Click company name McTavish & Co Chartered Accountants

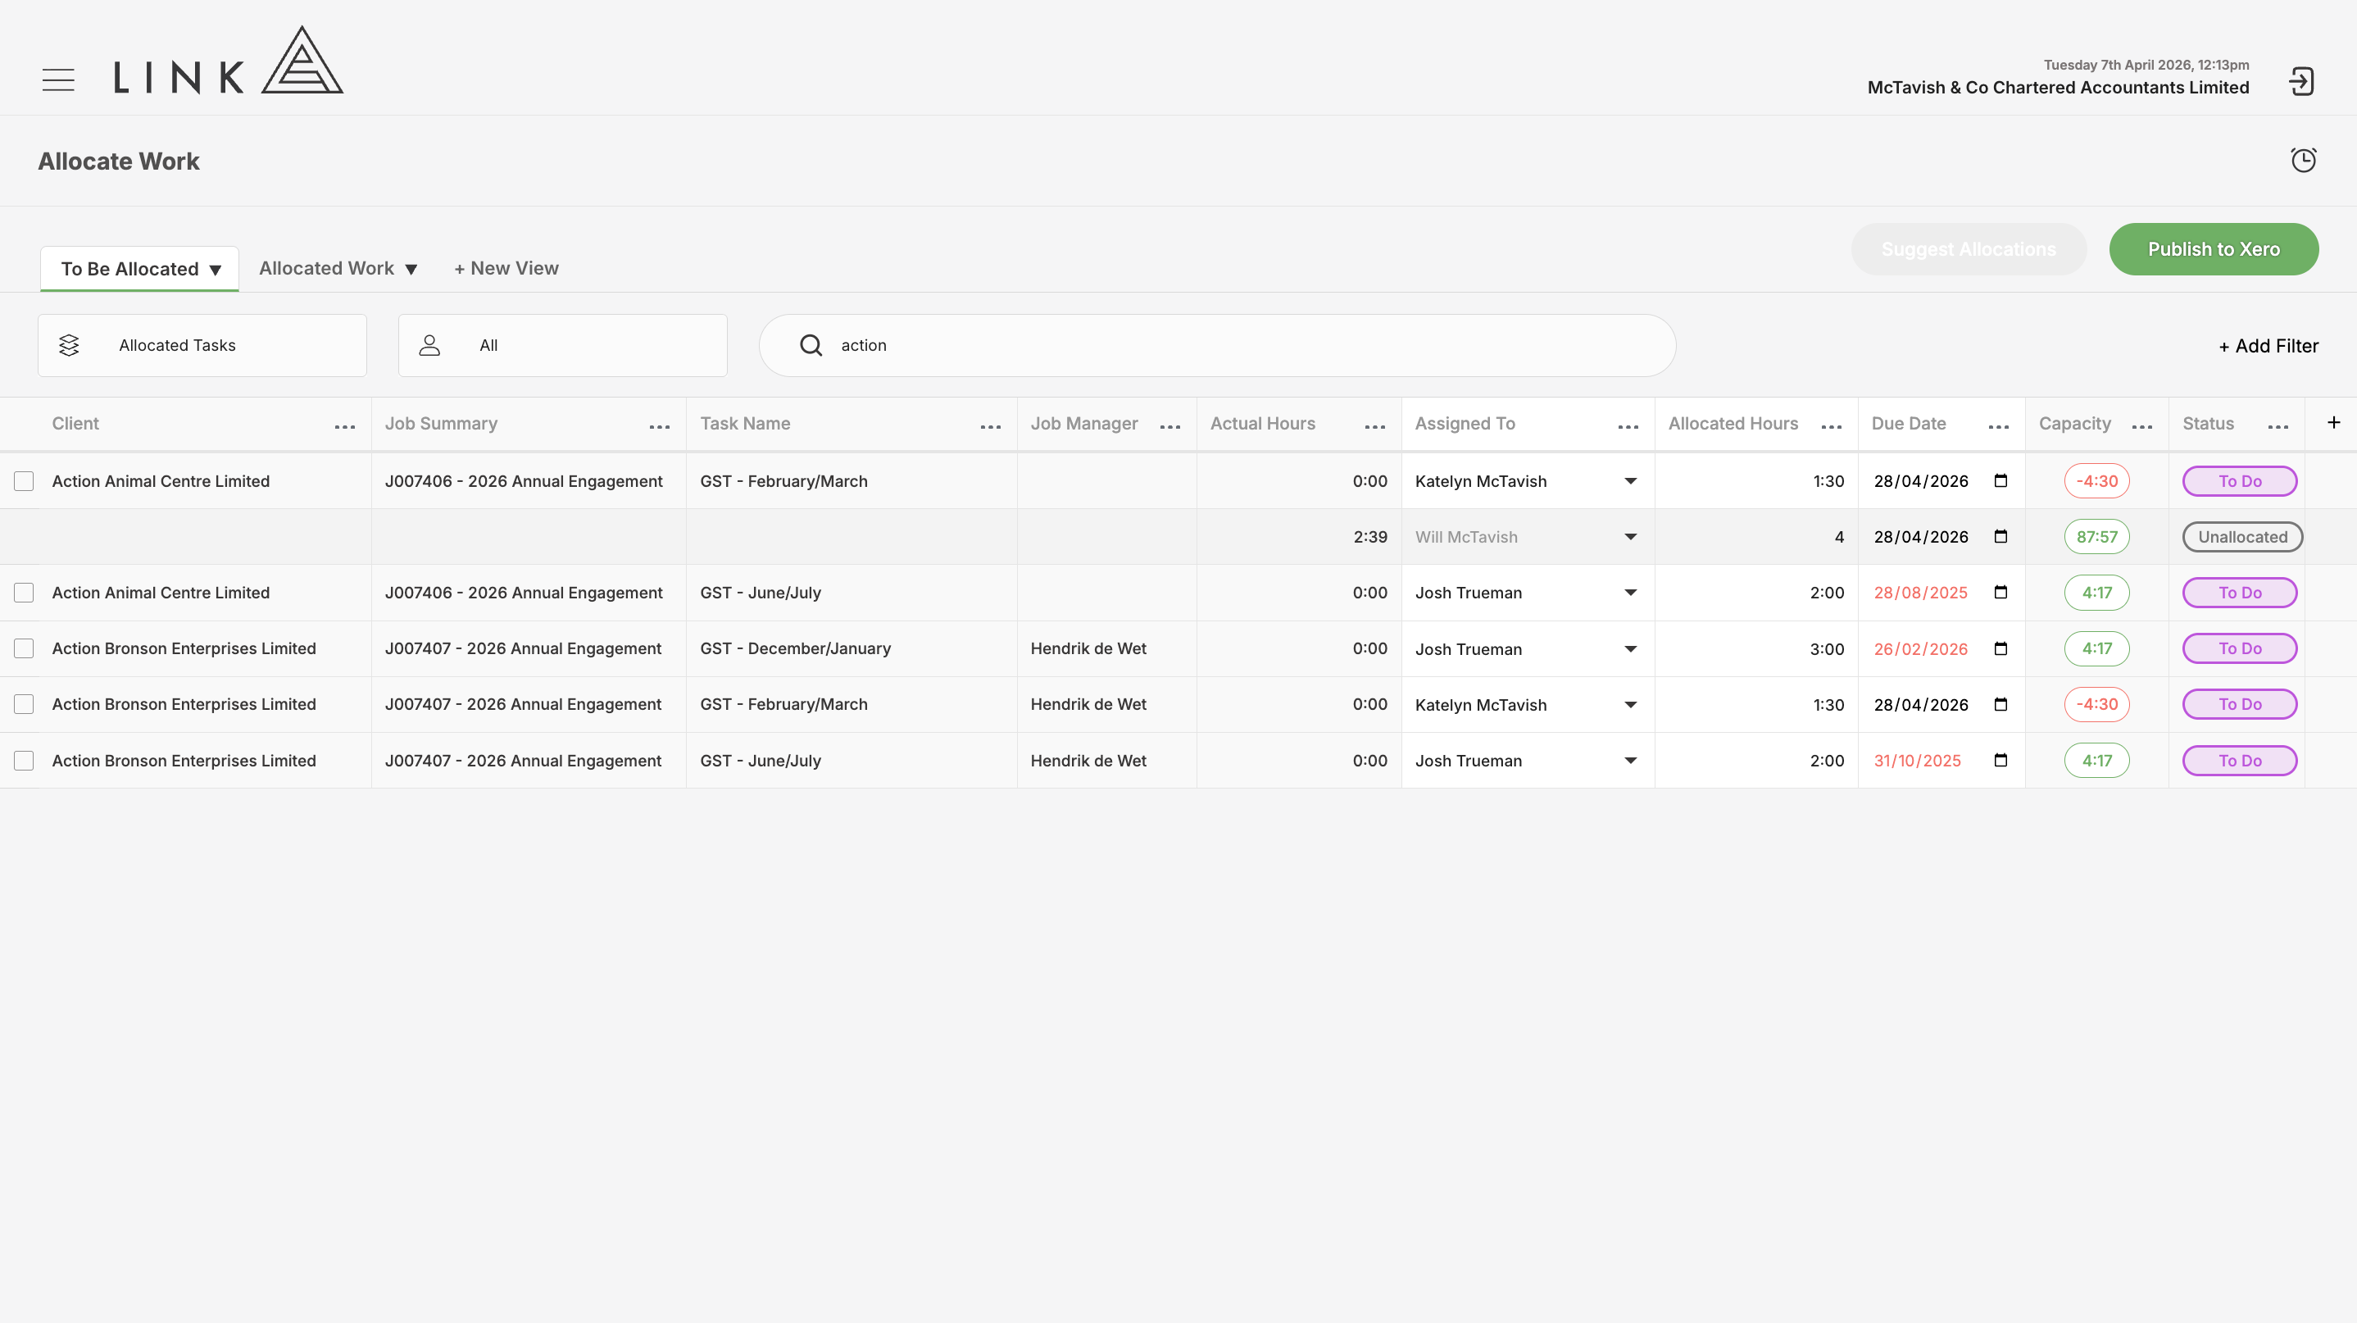tap(2058, 87)
